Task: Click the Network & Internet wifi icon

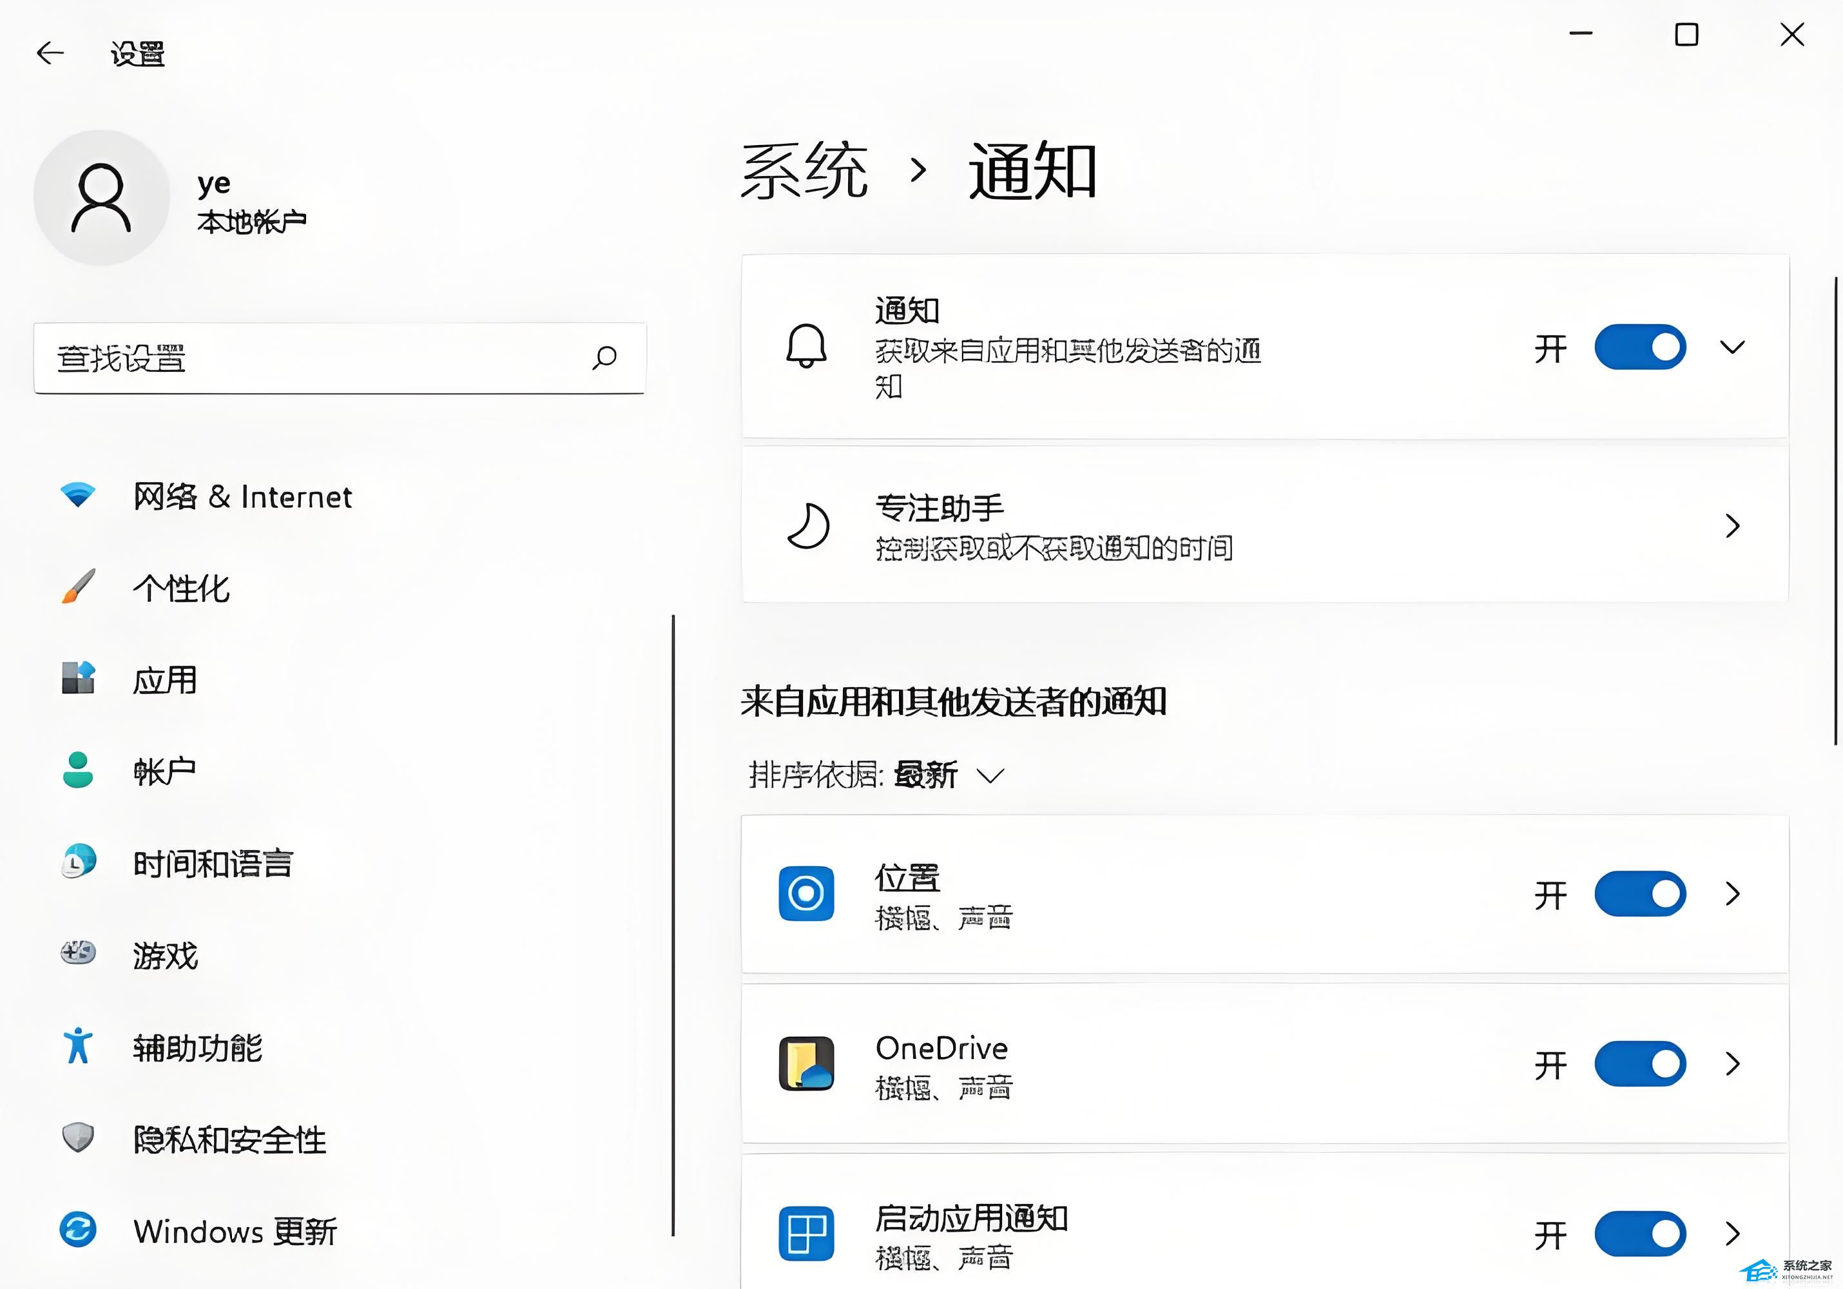Action: pos(78,495)
